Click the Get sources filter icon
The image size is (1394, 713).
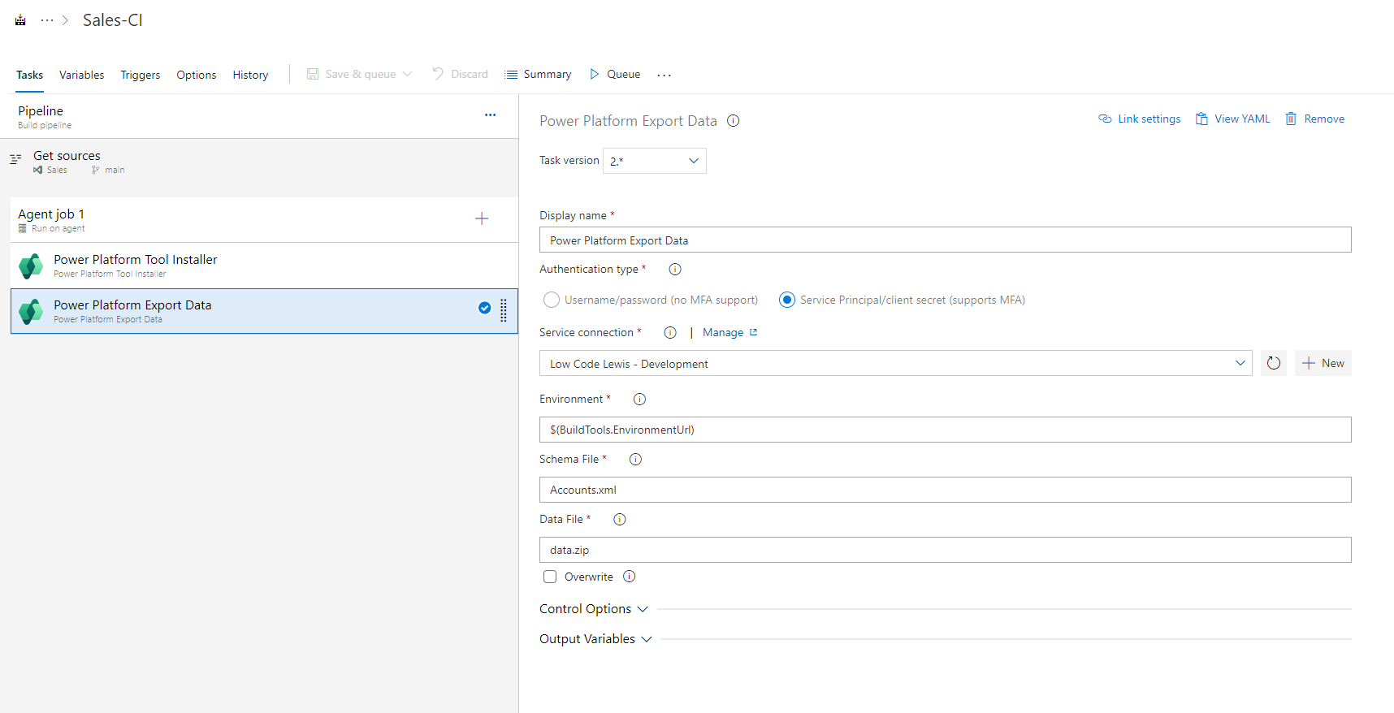click(15, 159)
